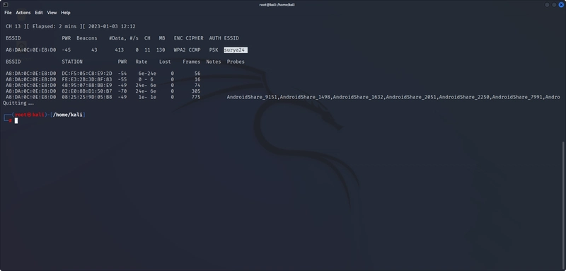Open the File menu
Viewport: 566px width, 271px height.
8,13
